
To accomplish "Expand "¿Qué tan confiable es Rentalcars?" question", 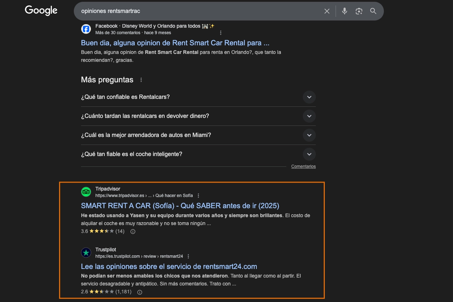I will click(x=198, y=97).
